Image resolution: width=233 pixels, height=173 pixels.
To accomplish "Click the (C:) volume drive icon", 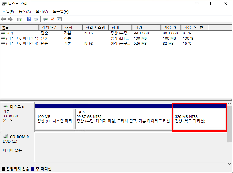I will (3, 33).
